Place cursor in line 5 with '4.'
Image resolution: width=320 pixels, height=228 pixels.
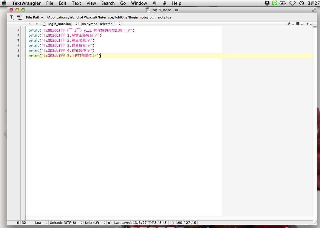pos(61,51)
